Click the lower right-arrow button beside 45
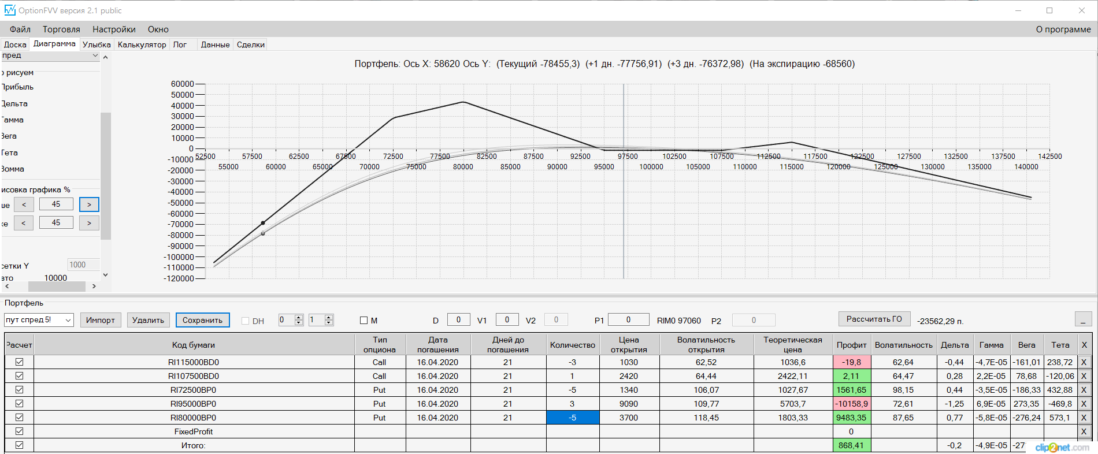Screen dimensions: 1098x454 pos(89,223)
